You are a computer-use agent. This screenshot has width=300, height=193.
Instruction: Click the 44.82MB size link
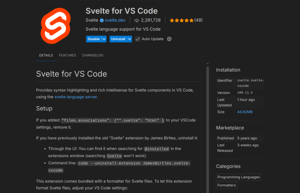pyautogui.click(x=245, y=112)
